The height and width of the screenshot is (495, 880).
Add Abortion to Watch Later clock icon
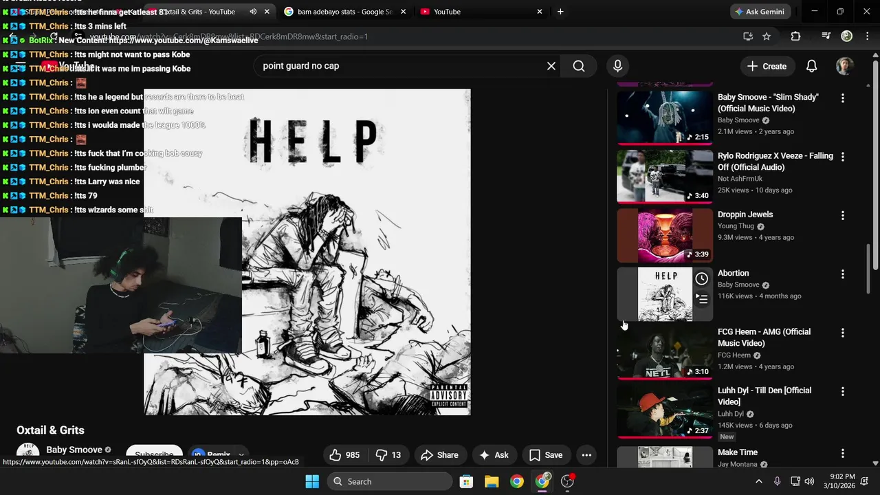[701, 279]
